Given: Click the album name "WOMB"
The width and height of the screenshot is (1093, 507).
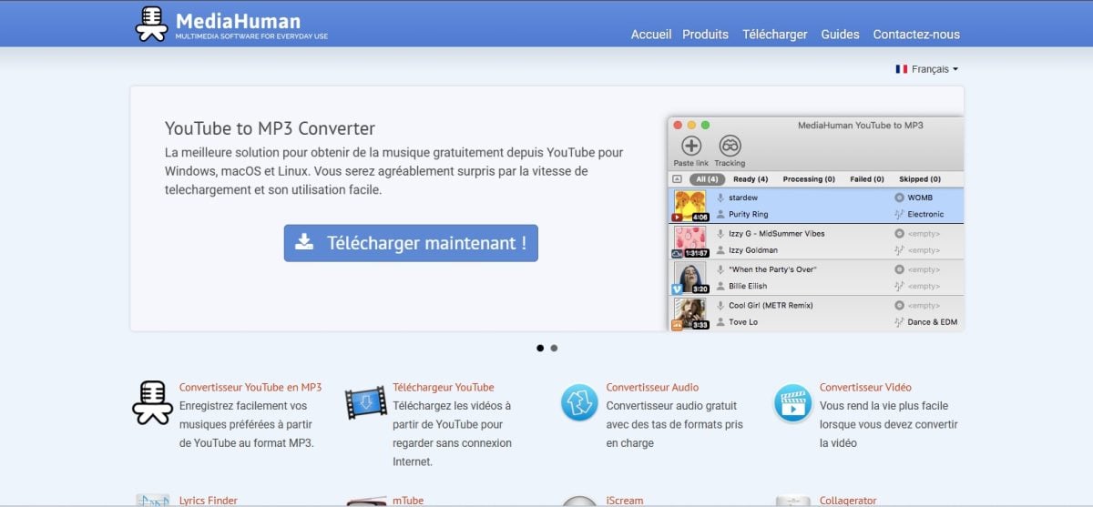Looking at the screenshot, I should click(920, 198).
